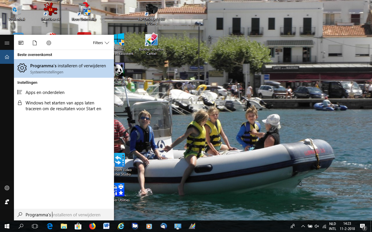Viewport: 372px width, 232px height.
Task: Open the Action Center notifications
Action: coord(363,226)
